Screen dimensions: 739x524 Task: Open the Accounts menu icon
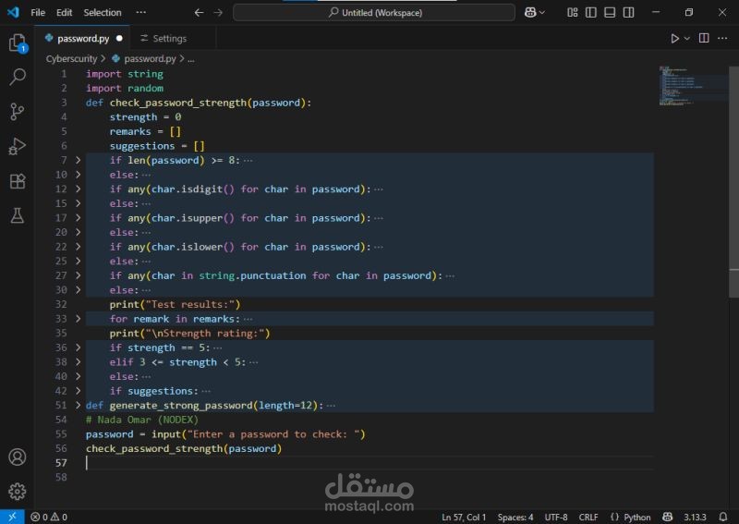(x=18, y=457)
